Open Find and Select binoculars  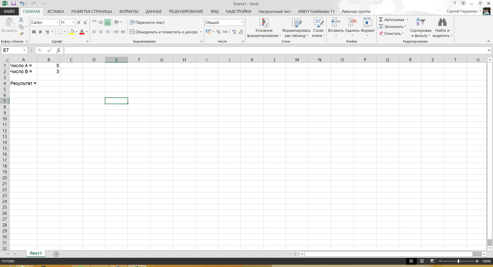click(442, 28)
